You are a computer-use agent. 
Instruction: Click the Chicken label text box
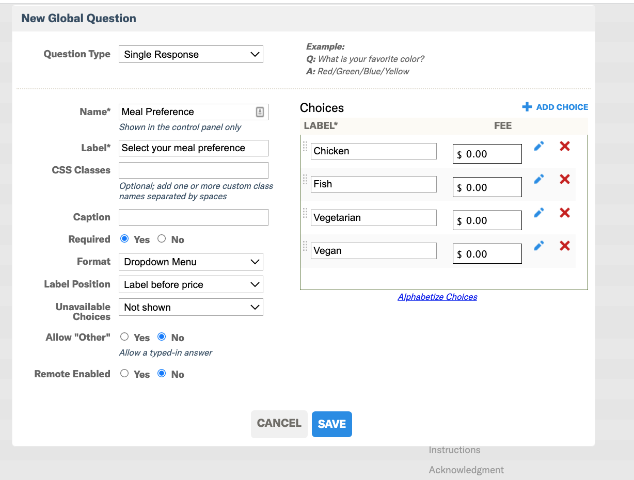click(374, 151)
